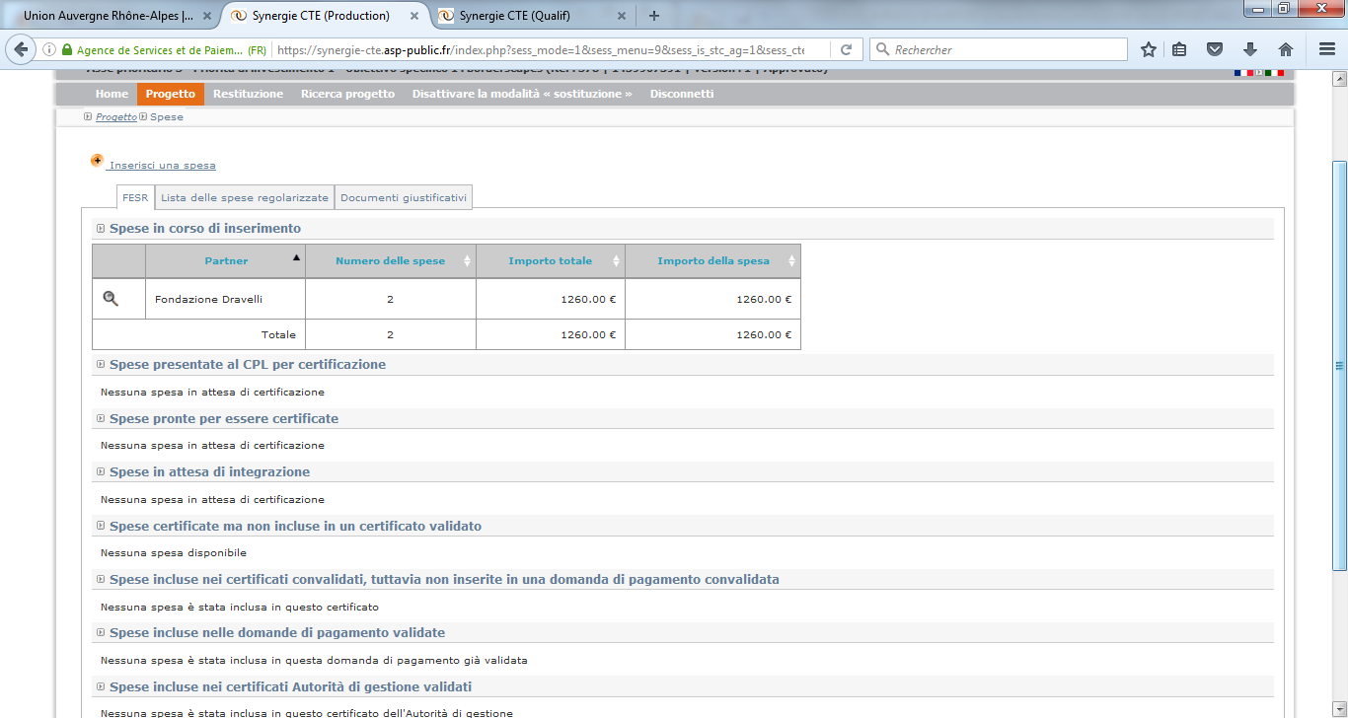The width and height of the screenshot is (1348, 718).
Task: Open the bookmarks list icon
Action: coord(1180,49)
